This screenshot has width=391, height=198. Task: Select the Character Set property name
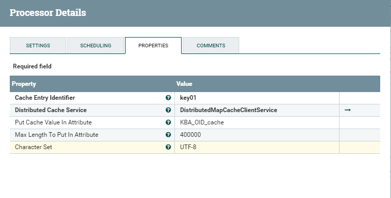(33, 147)
